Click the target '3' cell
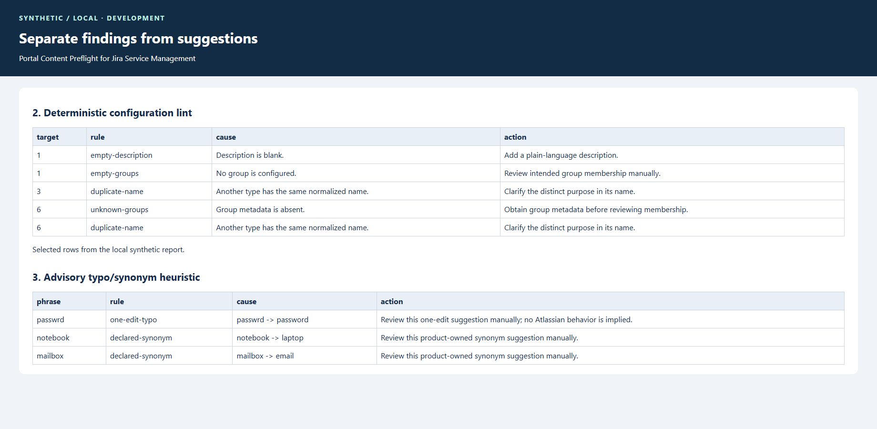 60,191
